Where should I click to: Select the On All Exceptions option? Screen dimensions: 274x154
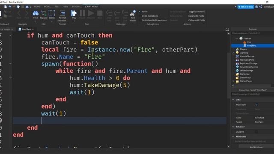[150, 16]
